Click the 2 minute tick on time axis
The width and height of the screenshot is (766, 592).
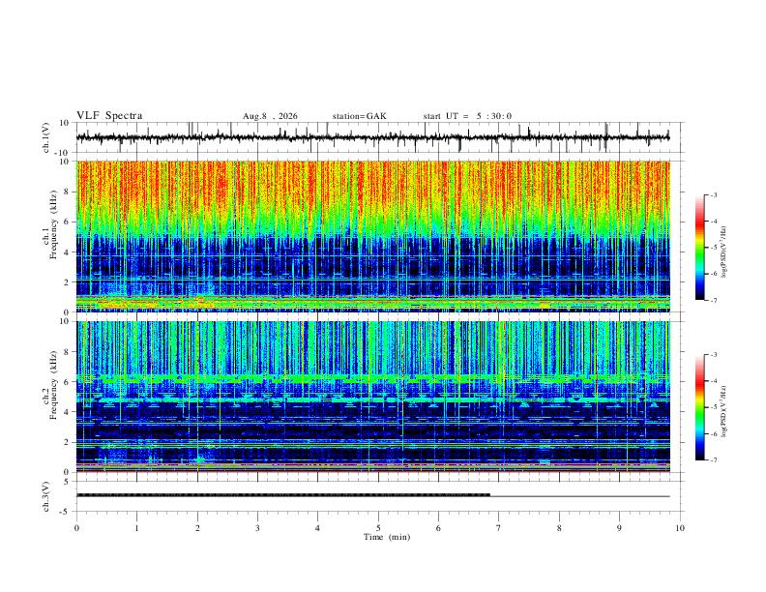[197, 528]
